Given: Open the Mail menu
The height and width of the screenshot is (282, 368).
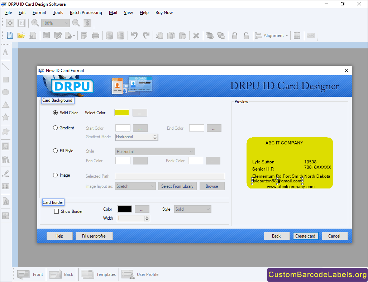Looking at the screenshot, I should 113,13.
